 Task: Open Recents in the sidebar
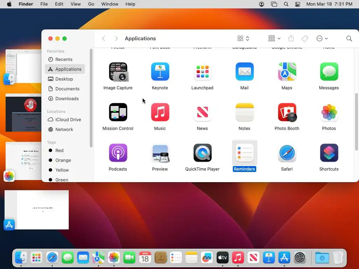point(65,59)
